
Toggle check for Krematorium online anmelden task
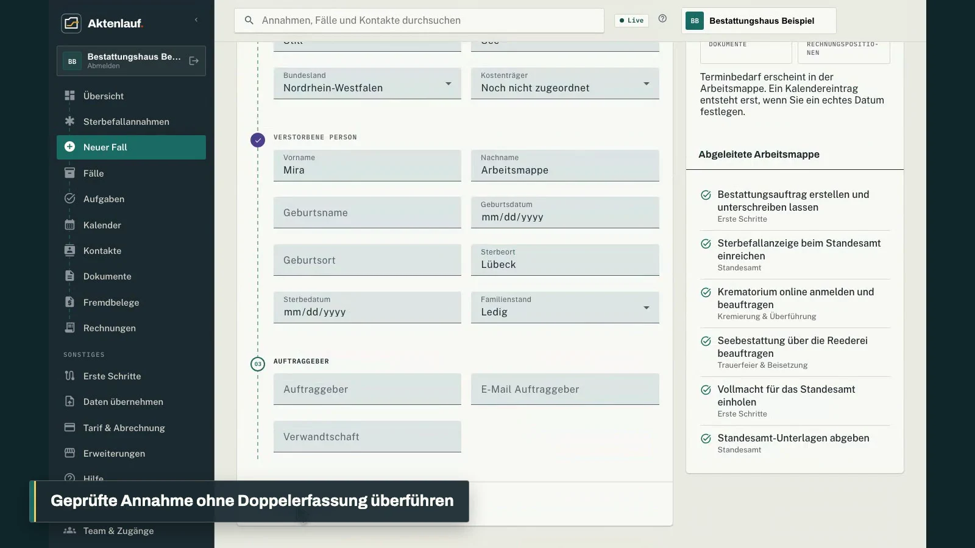click(706, 292)
